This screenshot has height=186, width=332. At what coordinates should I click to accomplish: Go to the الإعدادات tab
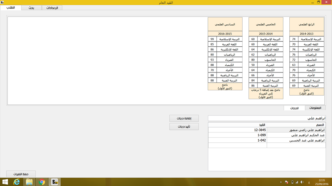52,8
